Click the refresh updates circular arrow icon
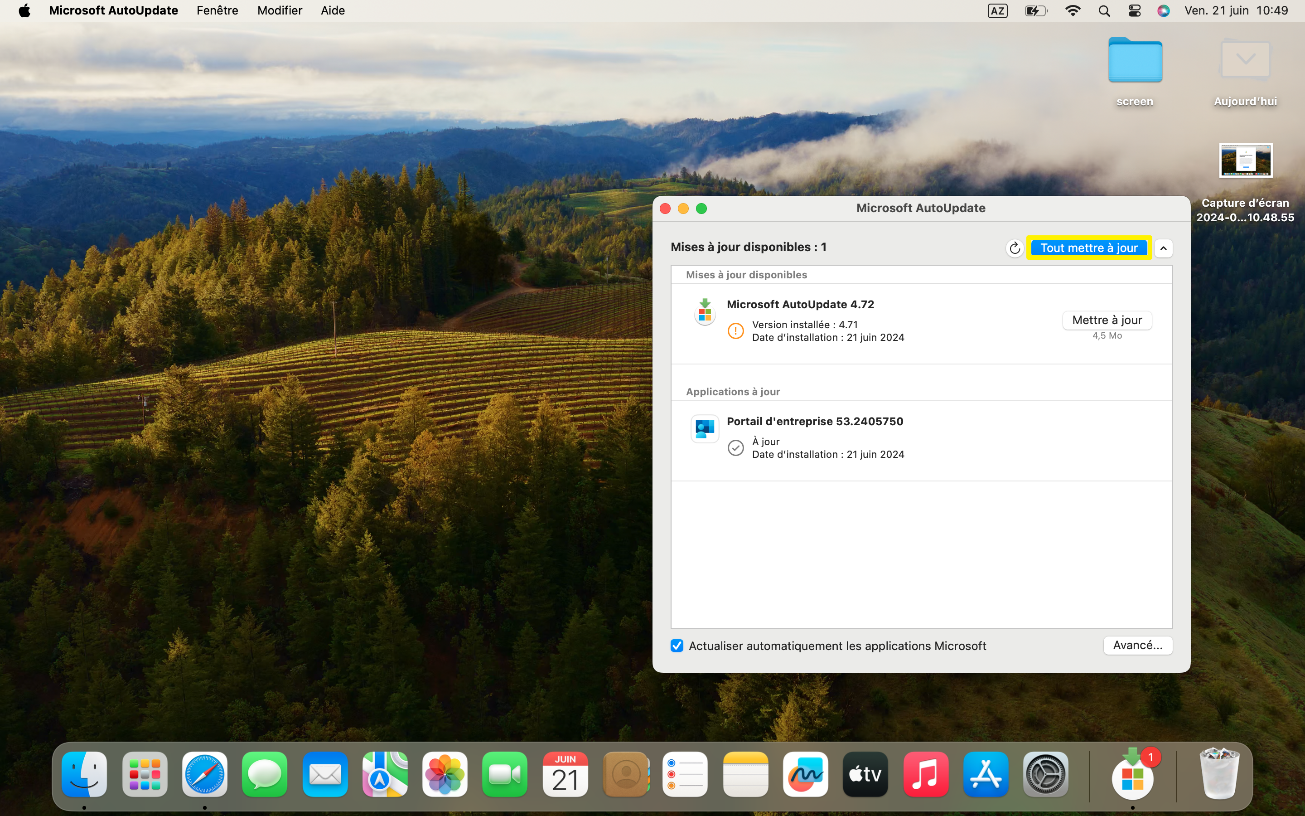Image resolution: width=1305 pixels, height=816 pixels. pyautogui.click(x=1015, y=248)
